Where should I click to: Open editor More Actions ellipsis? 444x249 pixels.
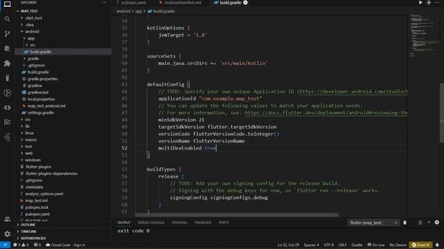coord(437,3)
